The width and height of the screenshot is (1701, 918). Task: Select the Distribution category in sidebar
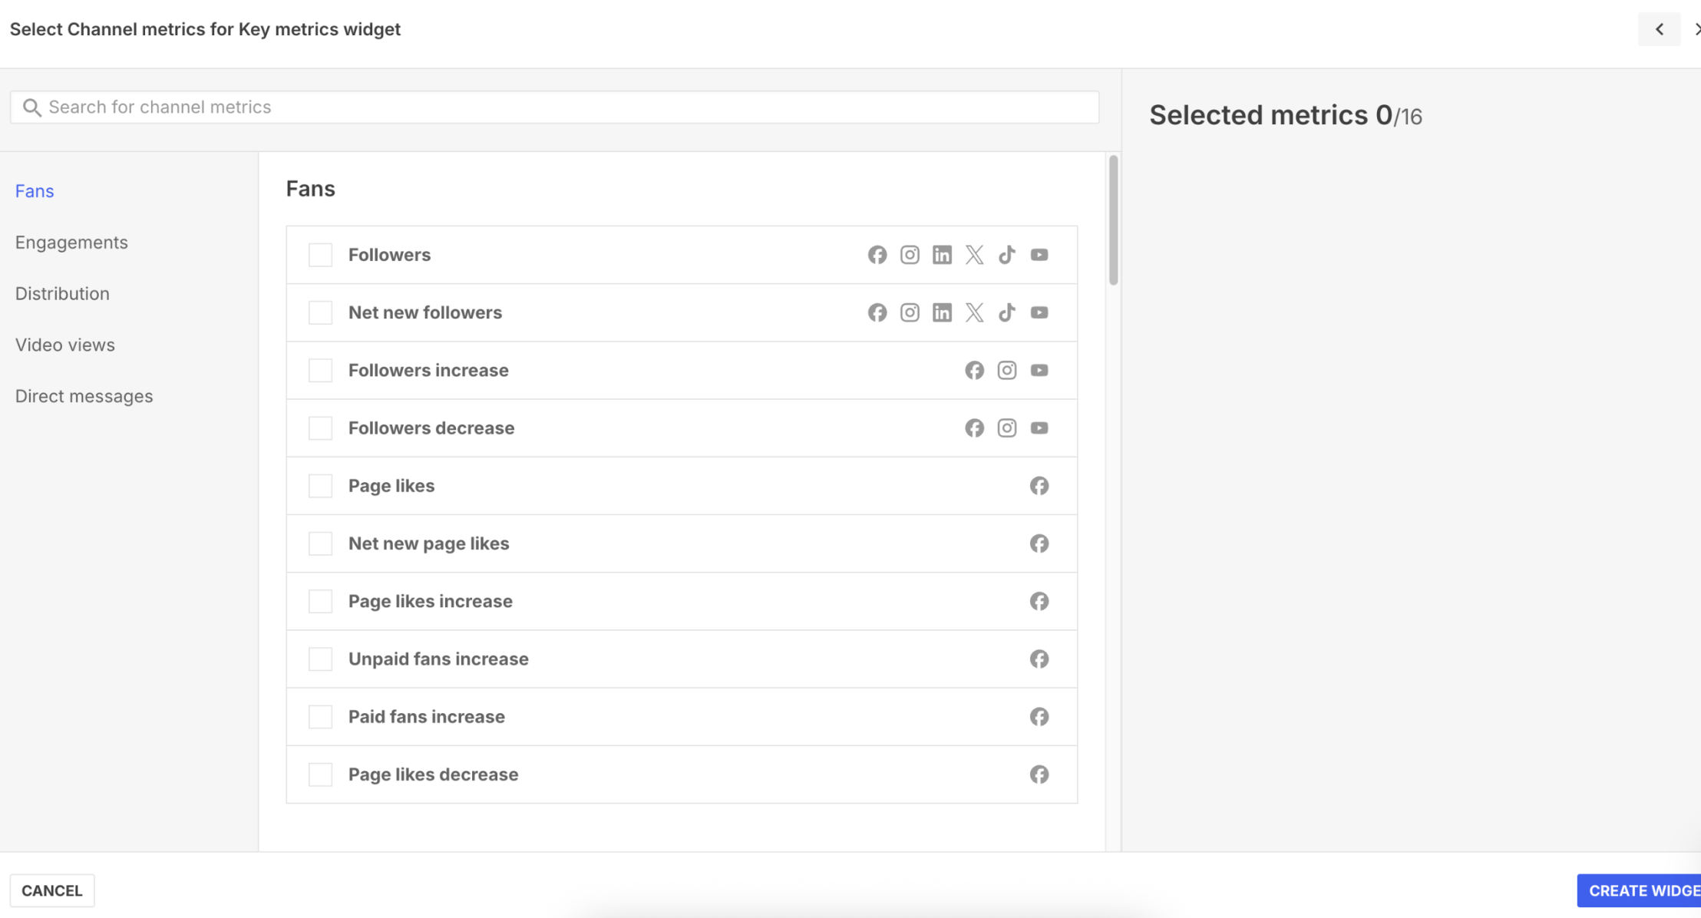[x=62, y=293]
